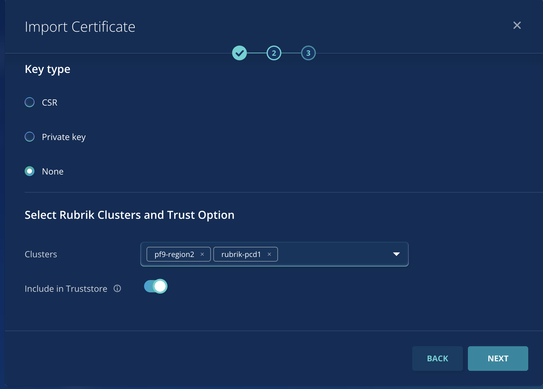
Task: Remove the pf9-region2 cluster chip
Action: pyautogui.click(x=202, y=254)
